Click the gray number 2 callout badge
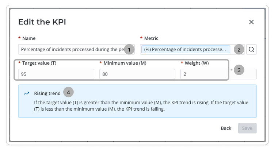The width and height of the screenshot is (274, 150). tap(239, 49)
